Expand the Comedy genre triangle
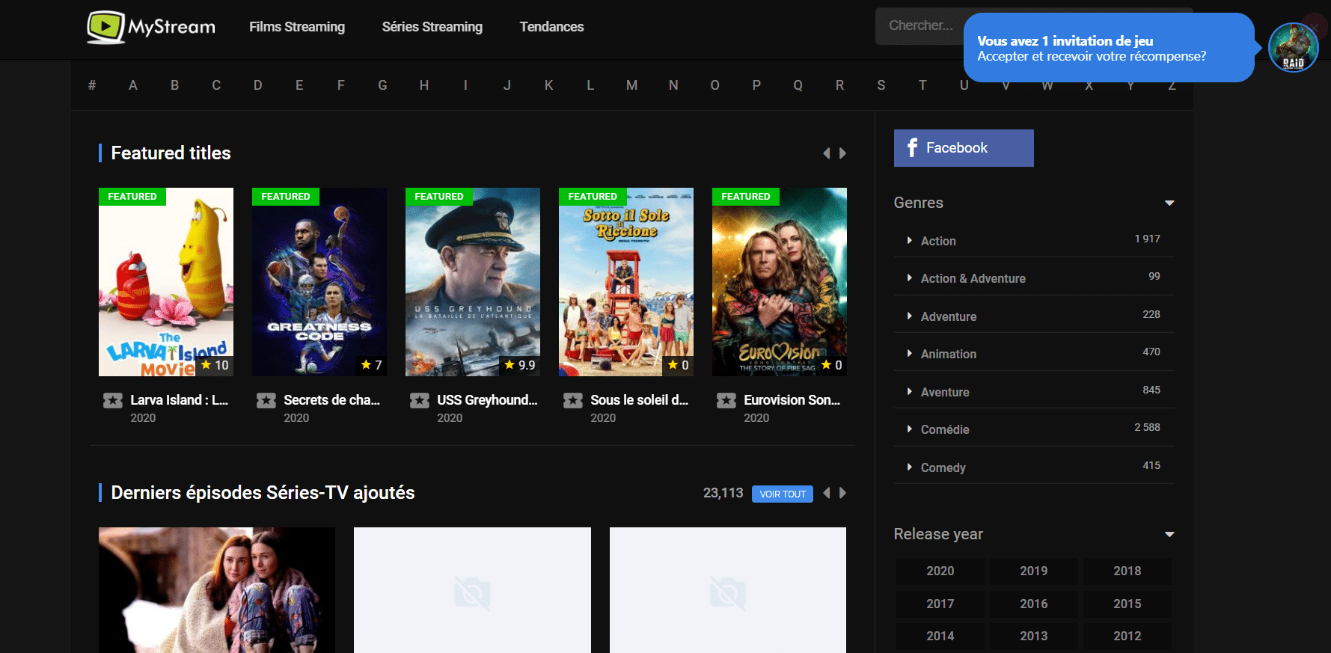Screen dimensions: 1331x653 tap(910, 467)
